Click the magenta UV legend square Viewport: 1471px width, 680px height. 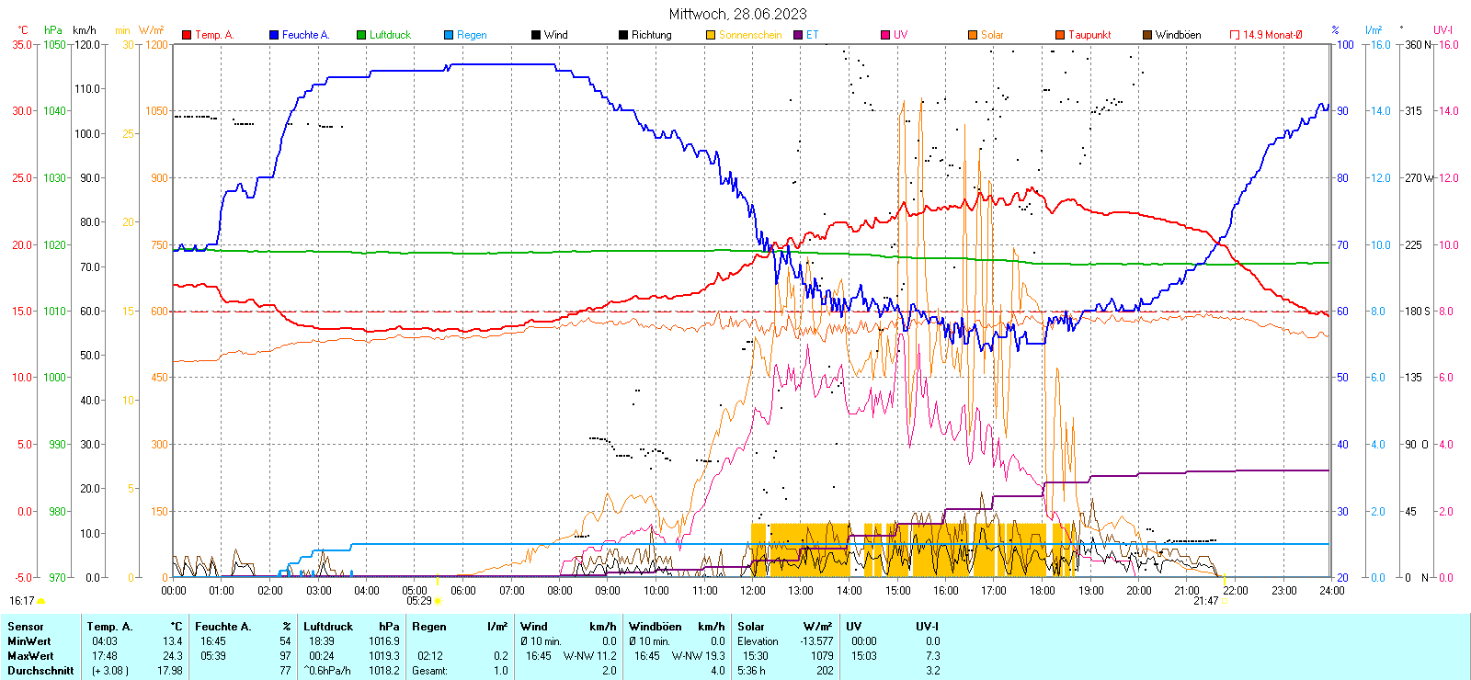click(x=885, y=35)
